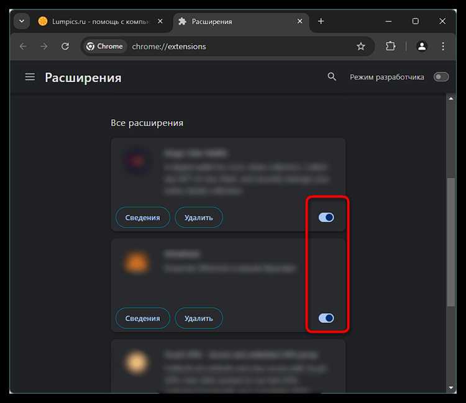
Task: Open the tab search dropdown arrow
Action: pyautogui.click(x=22, y=21)
